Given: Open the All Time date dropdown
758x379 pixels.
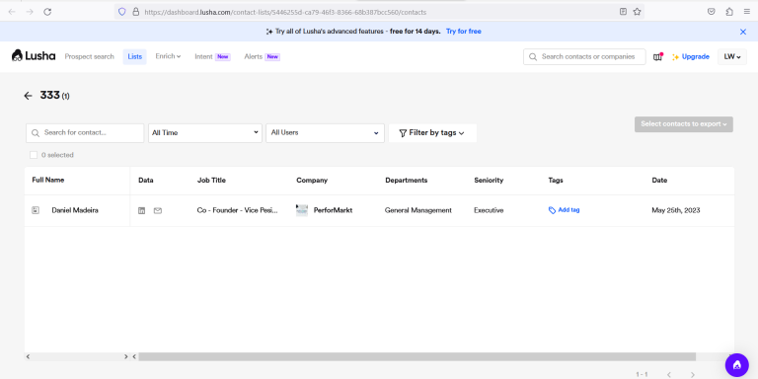Looking at the screenshot, I should (x=205, y=133).
